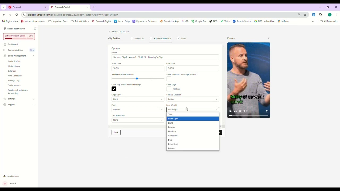Mute the preview video volume
The width and height of the screenshot is (340, 191).
(235, 111)
